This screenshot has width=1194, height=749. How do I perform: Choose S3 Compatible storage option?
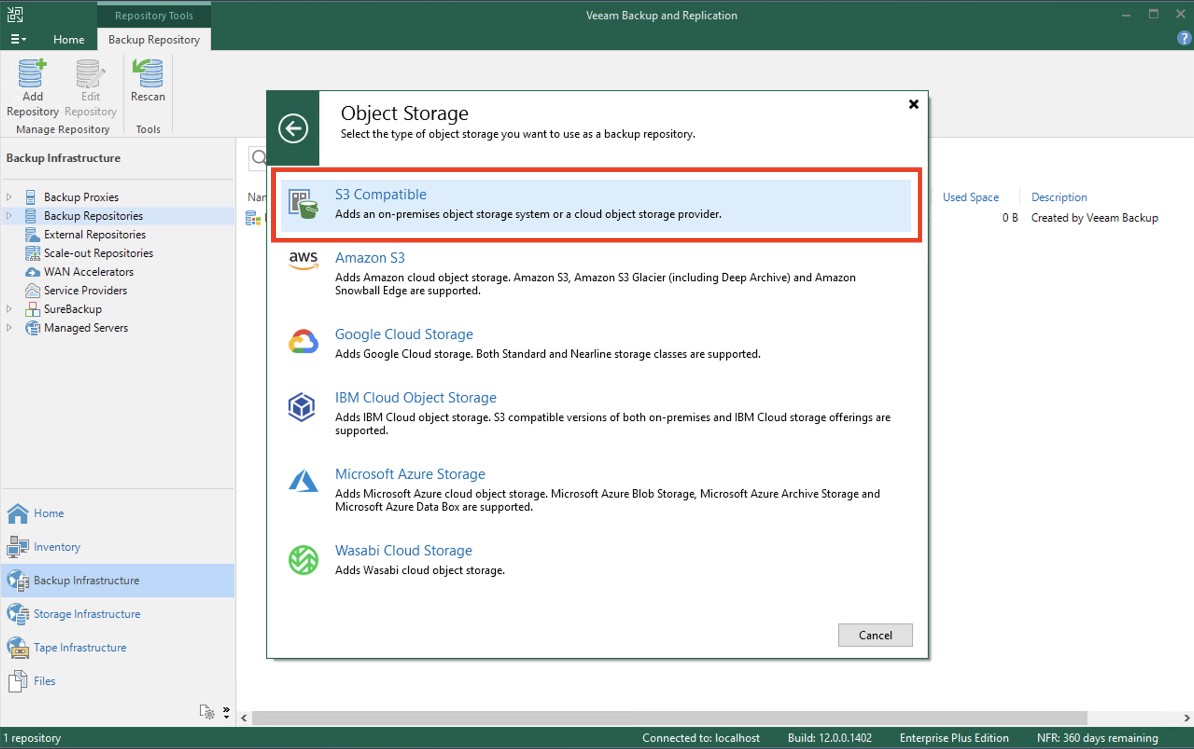[x=596, y=205]
